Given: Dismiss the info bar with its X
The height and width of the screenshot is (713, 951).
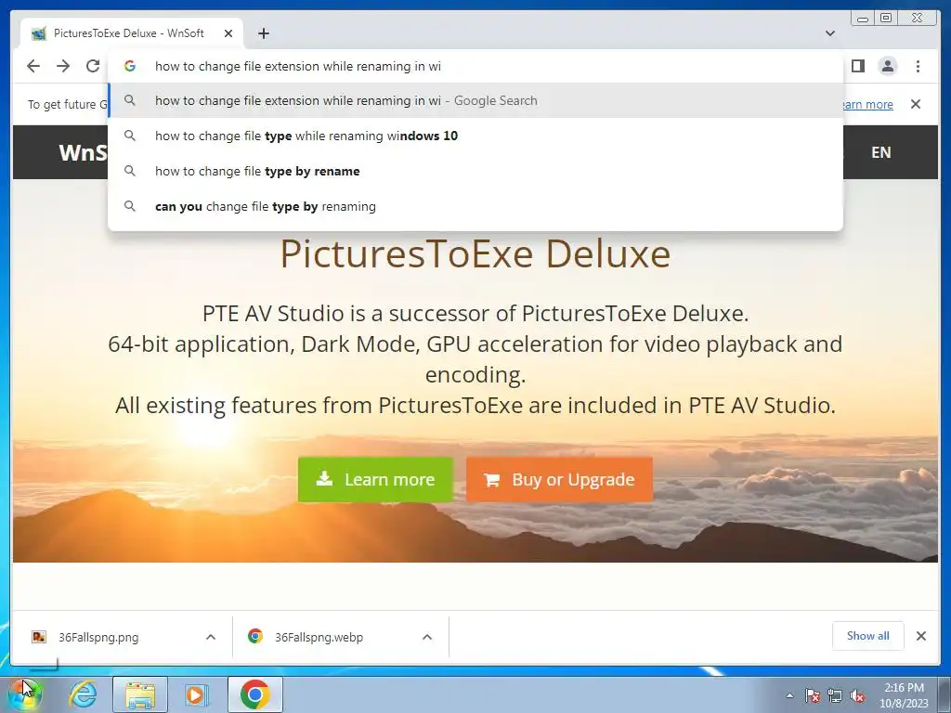Looking at the screenshot, I should click(x=916, y=104).
